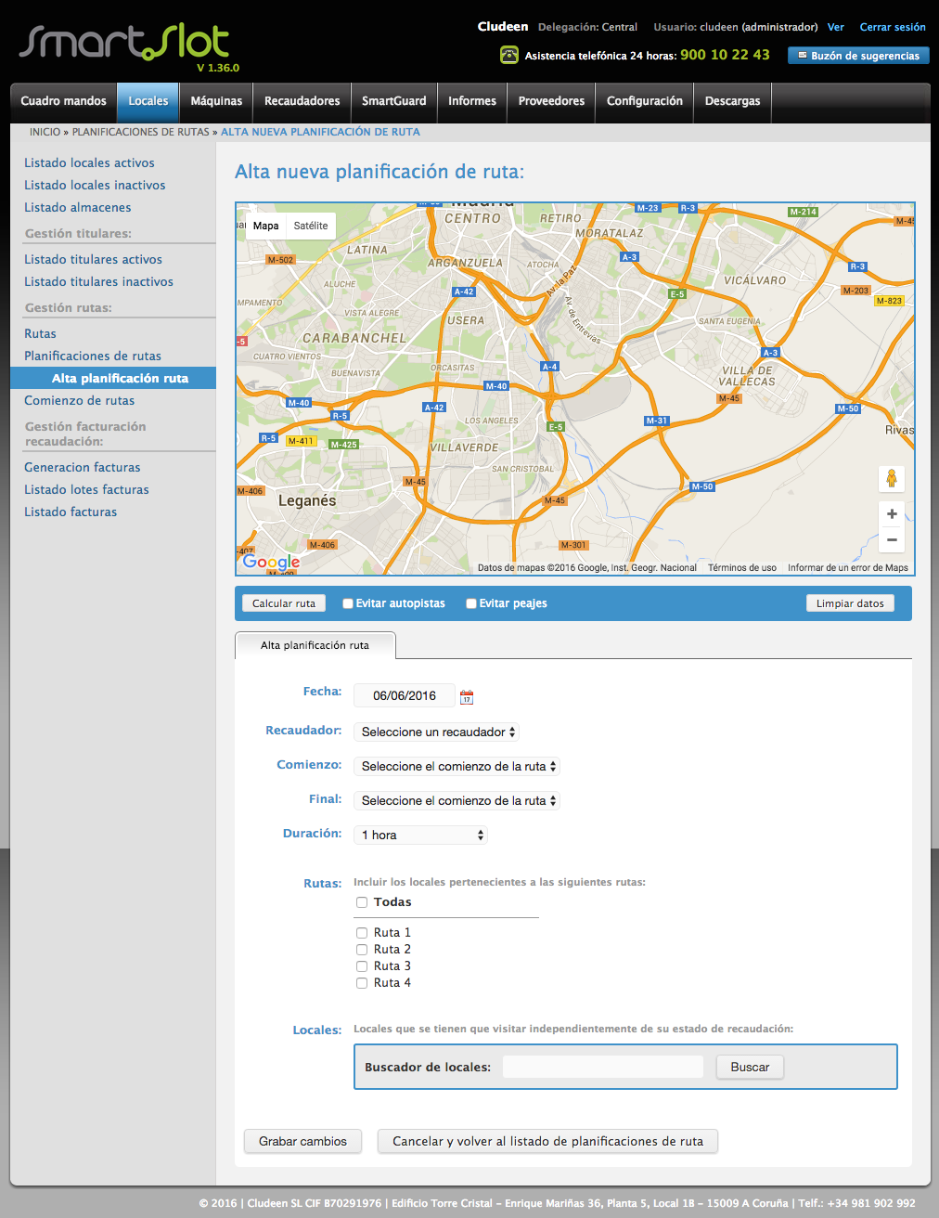
Task: Open Generacion facturas
Action: tap(83, 467)
